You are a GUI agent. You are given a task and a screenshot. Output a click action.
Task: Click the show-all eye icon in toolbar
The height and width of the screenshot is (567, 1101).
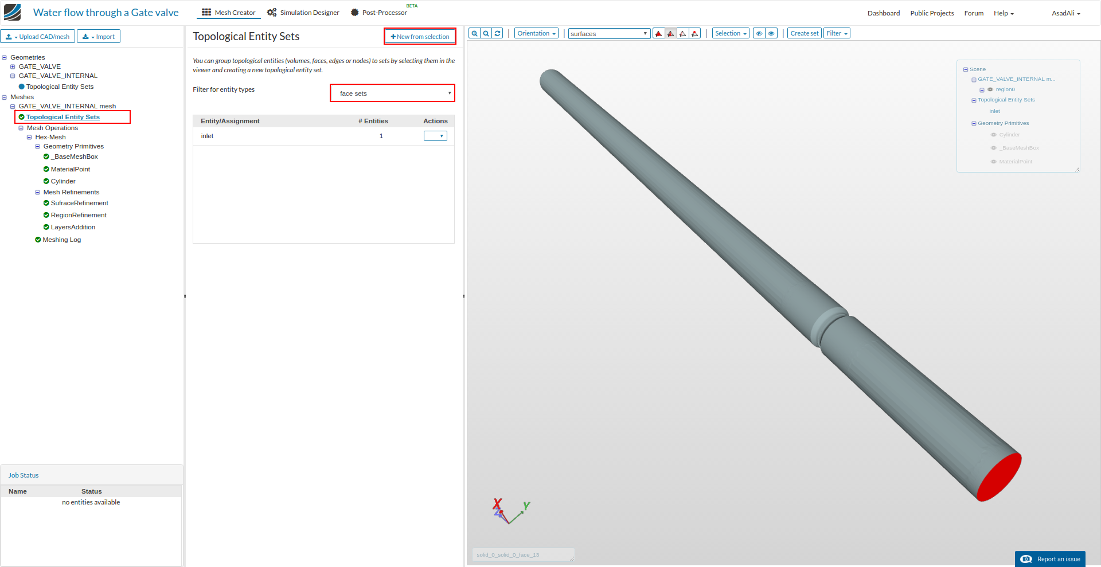coord(771,33)
